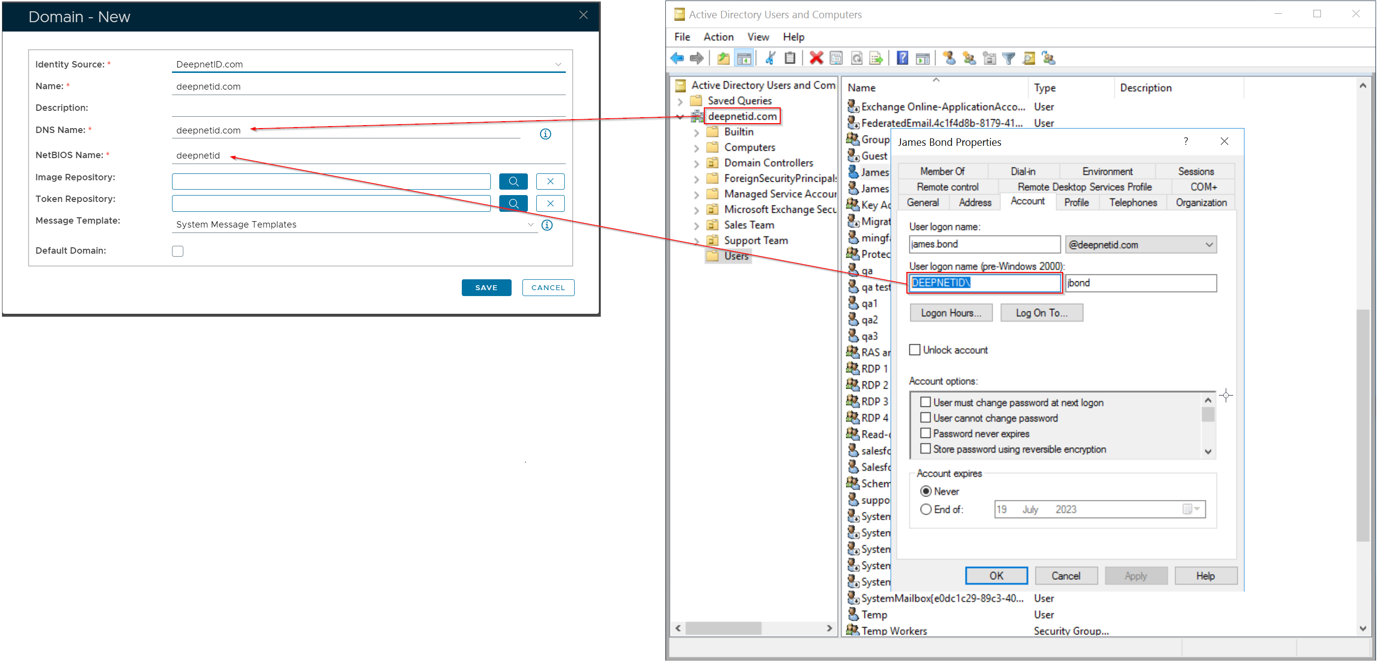The height and width of the screenshot is (665, 1380).
Task: Expand the Domain Controllers tree node
Action: tap(696, 164)
